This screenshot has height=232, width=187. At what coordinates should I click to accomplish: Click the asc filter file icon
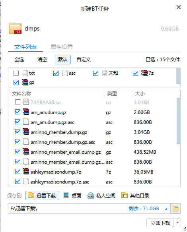(x=65, y=73)
